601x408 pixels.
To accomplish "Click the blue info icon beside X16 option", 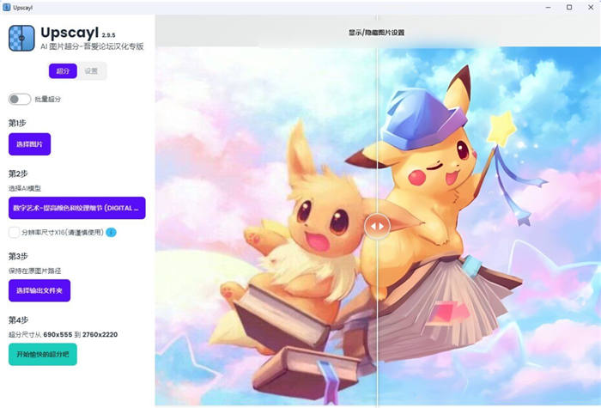I will (x=111, y=233).
